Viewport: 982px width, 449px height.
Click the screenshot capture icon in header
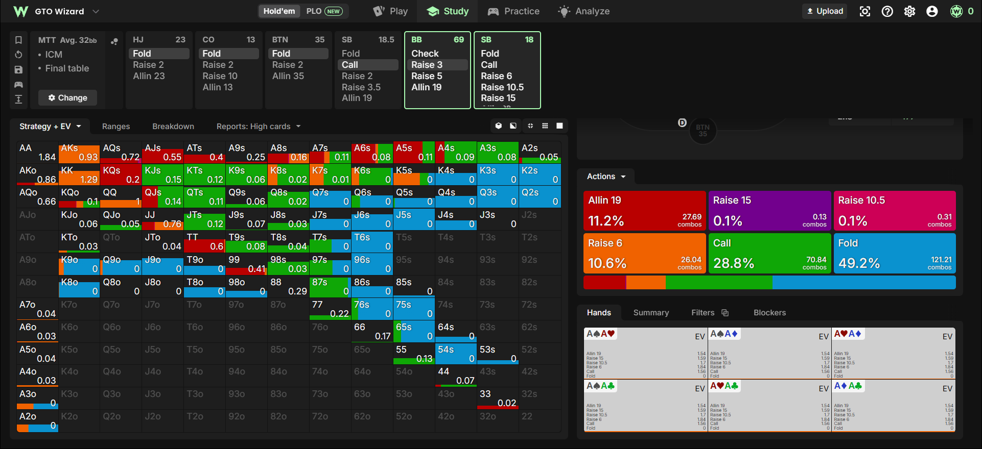(864, 11)
